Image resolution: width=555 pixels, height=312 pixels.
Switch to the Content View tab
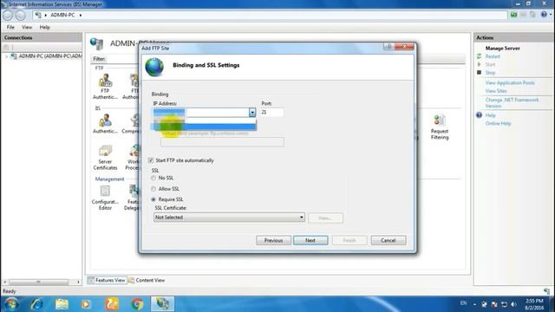[x=147, y=280]
